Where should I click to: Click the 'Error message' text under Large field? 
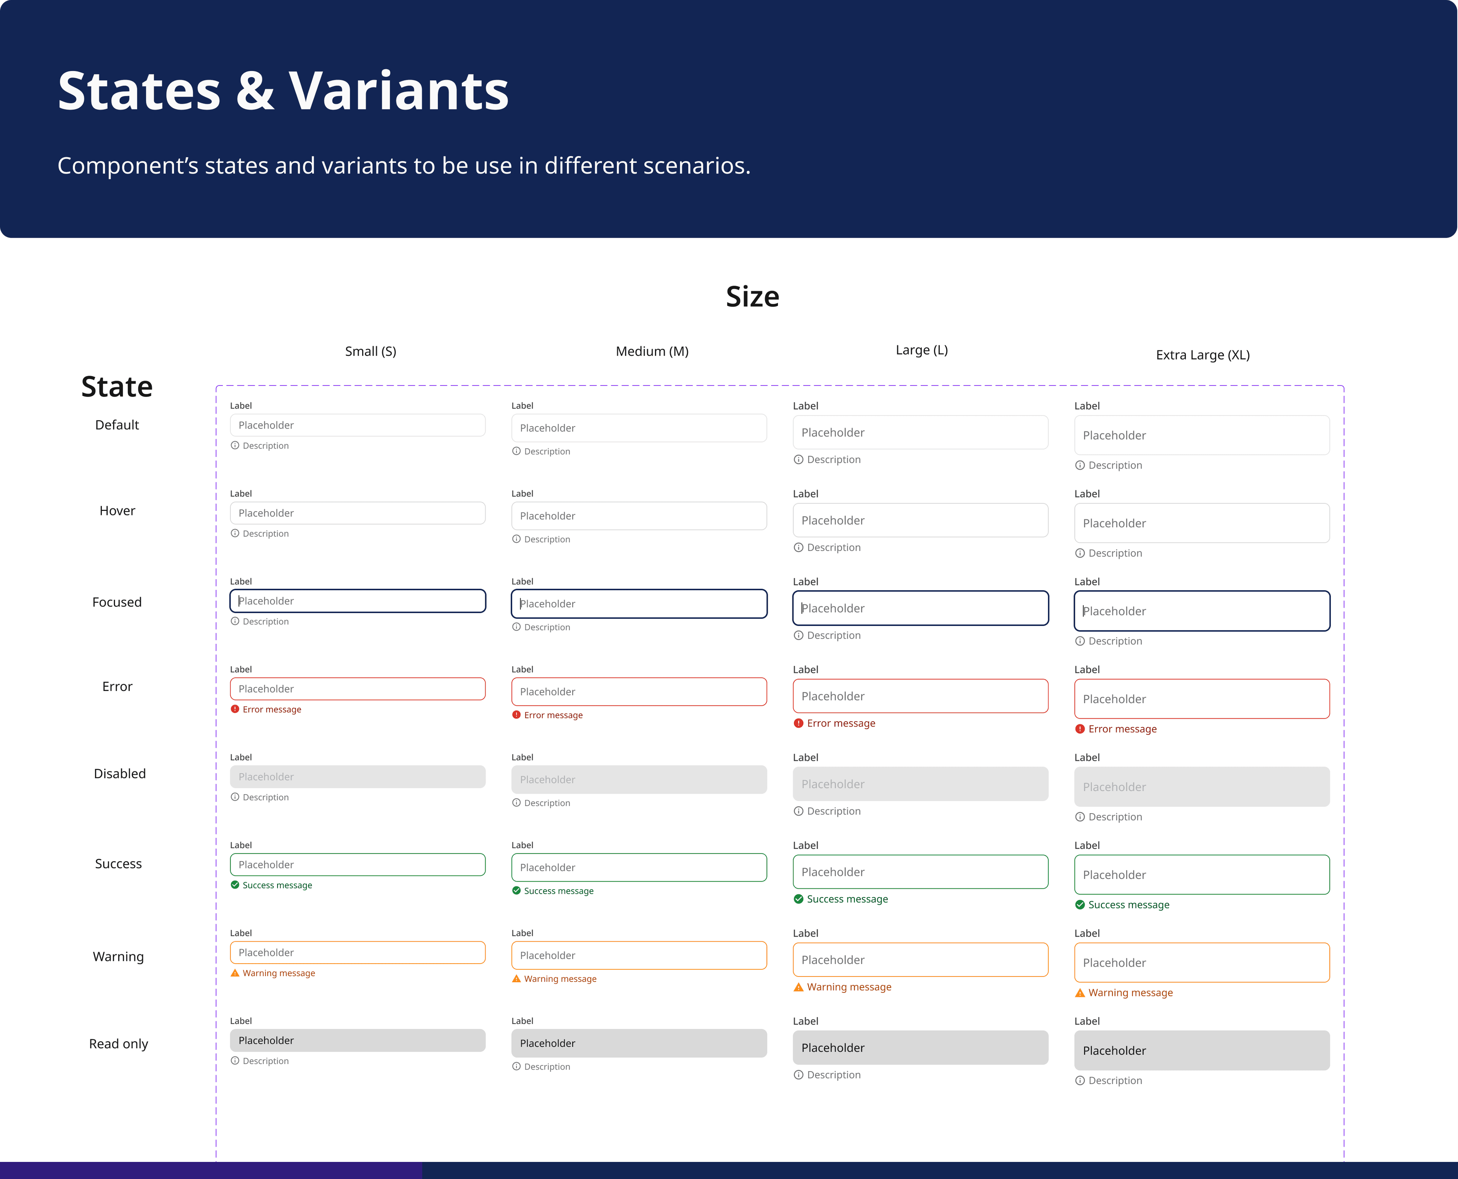[841, 723]
